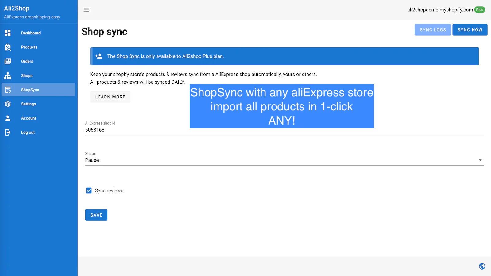Click the ShopSync promo banner image
The image size is (491, 276).
point(282,106)
